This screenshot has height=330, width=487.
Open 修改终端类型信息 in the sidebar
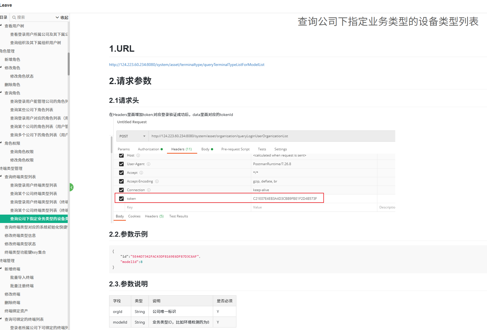click(20, 236)
